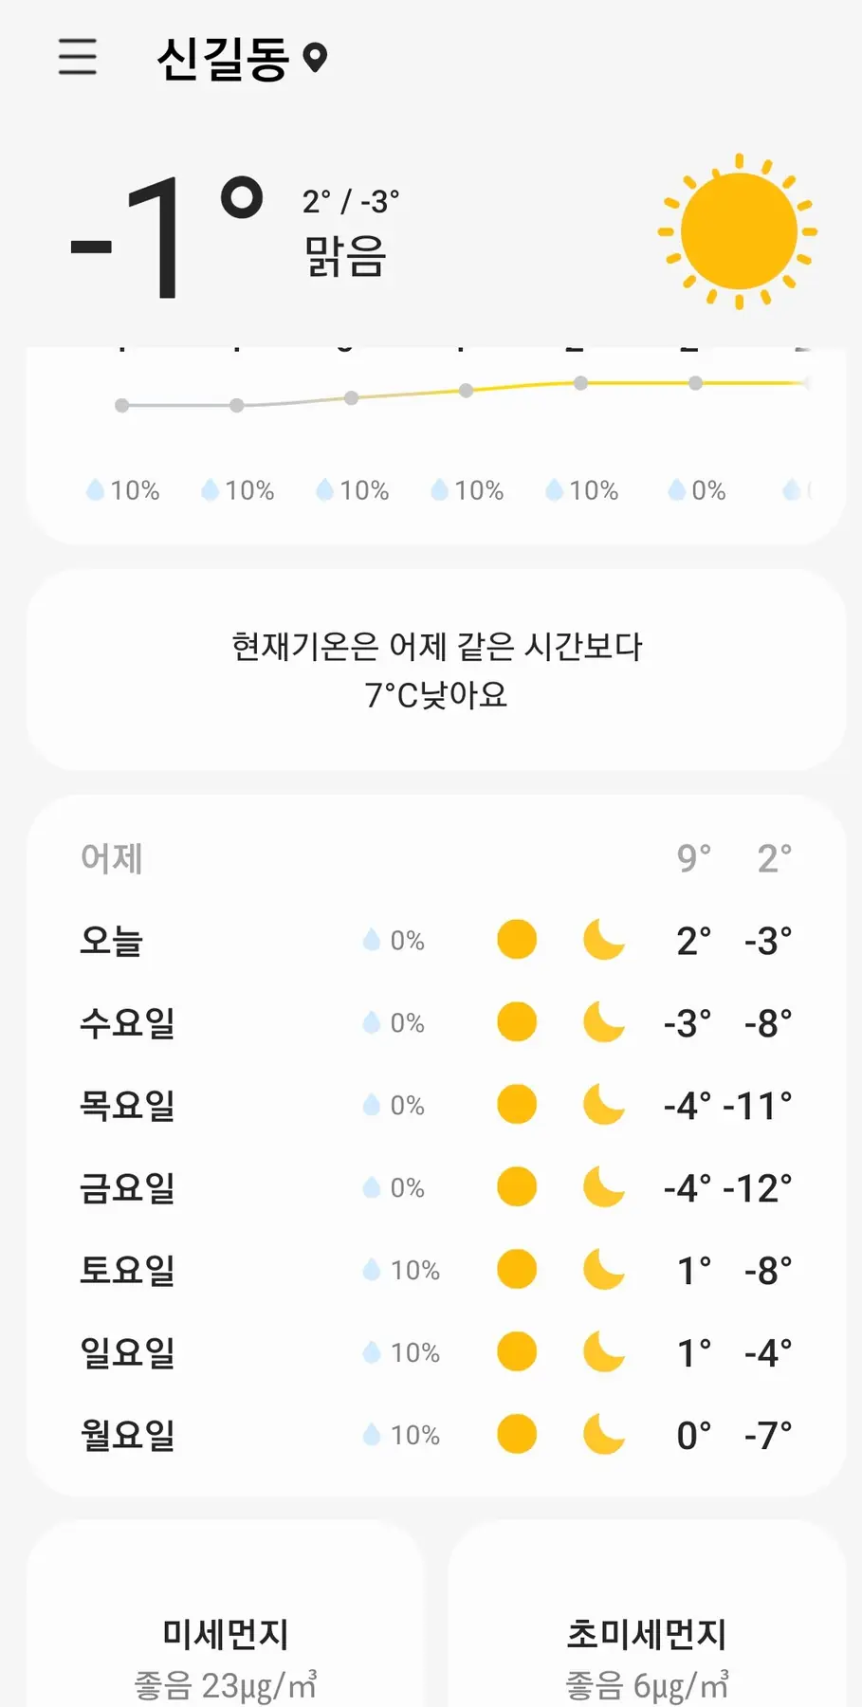Tap the 신길동 location title
Viewport: 862px width, 1707px height.
point(223,59)
